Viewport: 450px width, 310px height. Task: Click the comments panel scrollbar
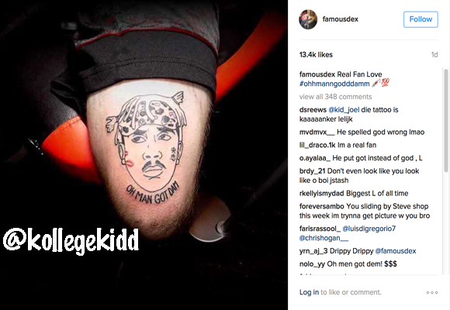click(445, 120)
